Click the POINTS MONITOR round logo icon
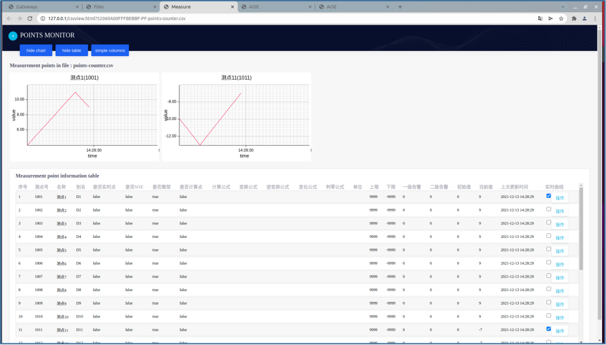 [13, 35]
